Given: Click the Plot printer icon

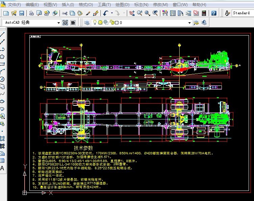Looking at the screenshot, I should click(31, 13).
